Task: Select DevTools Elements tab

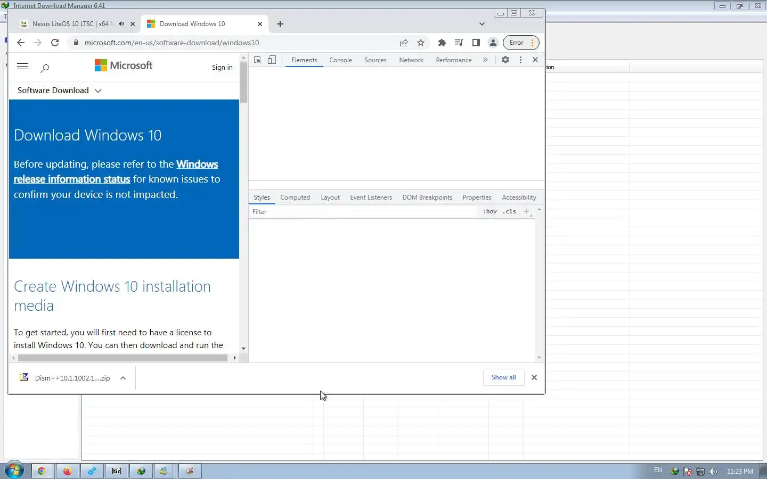Action: click(x=304, y=60)
